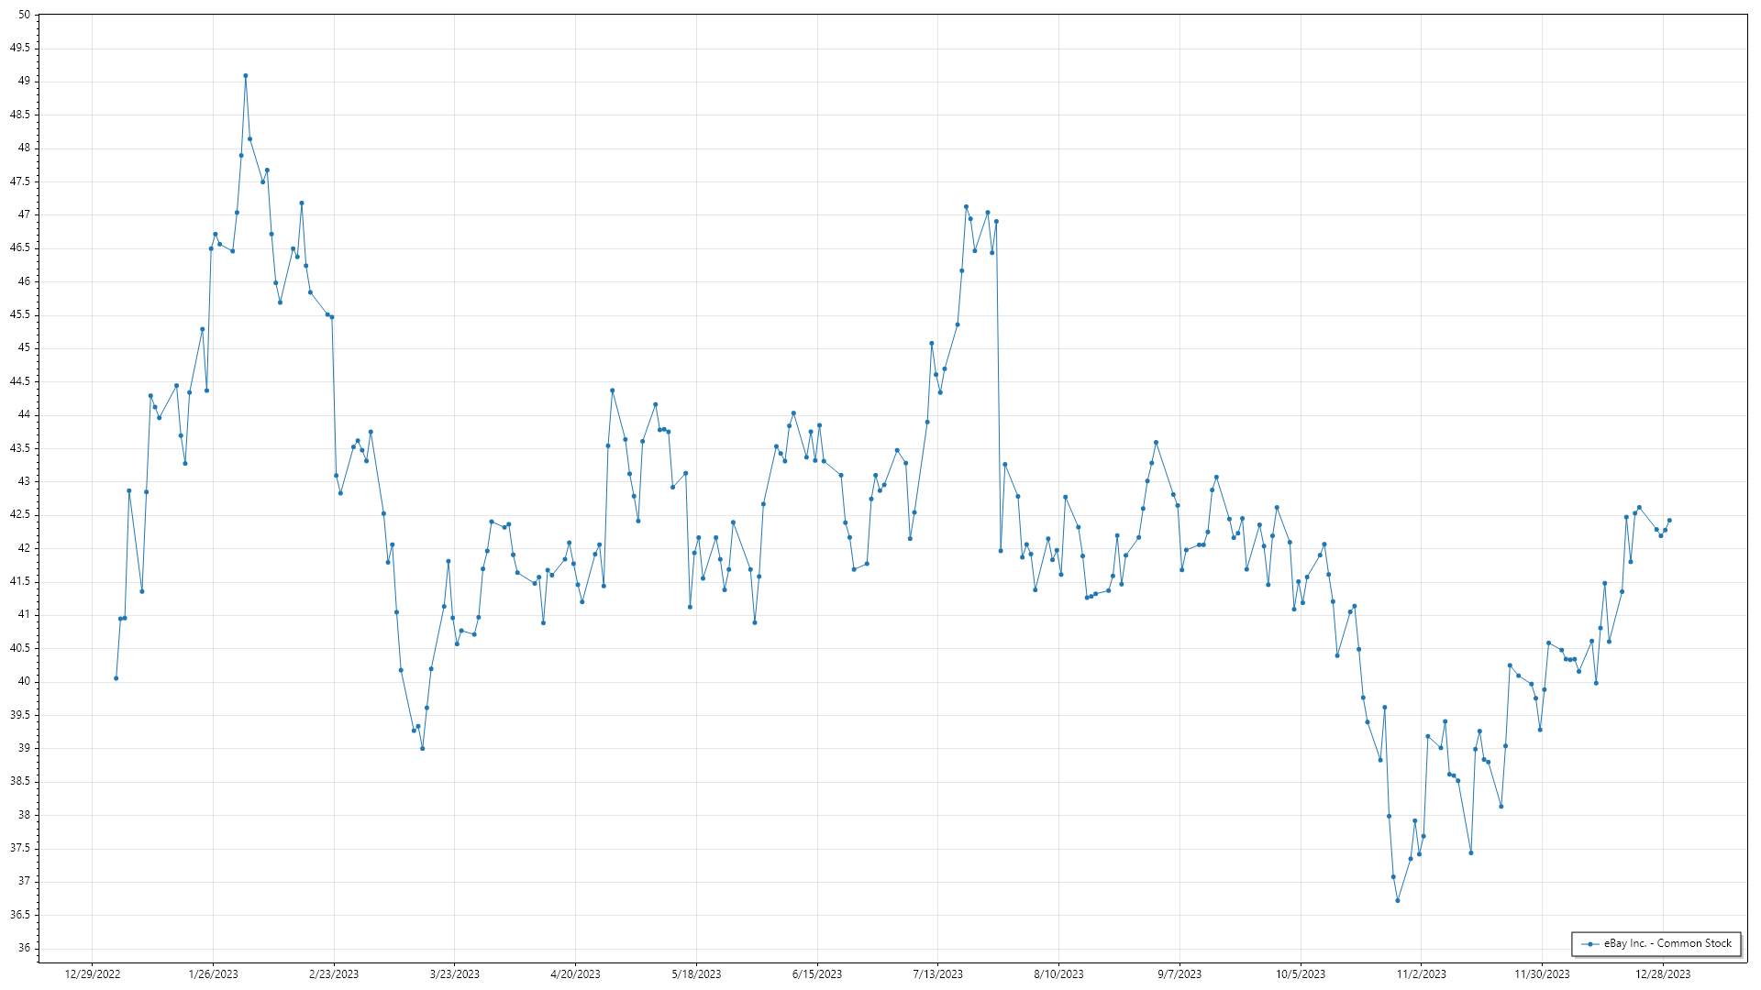Click the 50 label on the y-axis
This screenshot has height=990, width=1761.
(x=24, y=15)
